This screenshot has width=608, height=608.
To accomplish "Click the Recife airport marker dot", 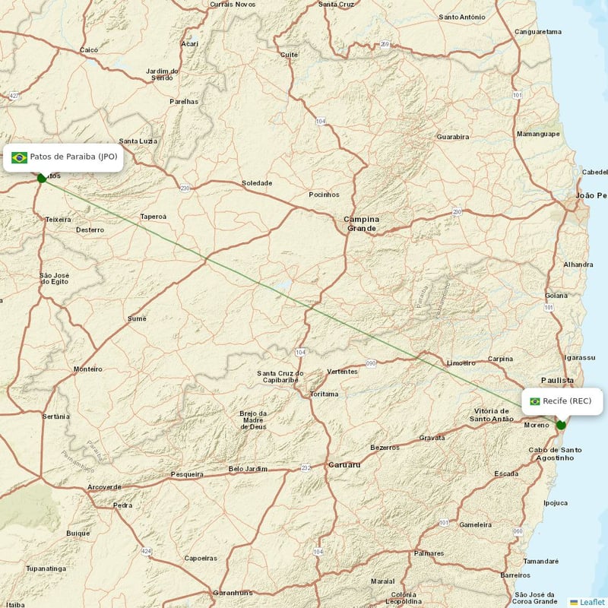I will (x=561, y=425).
